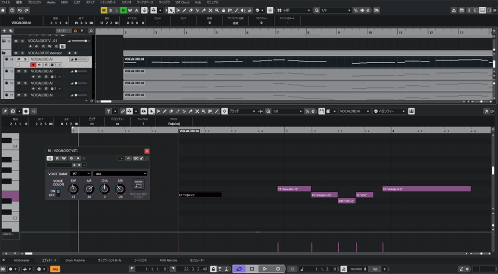The height and width of the screenshot is (274, 498).
Task: Solo track 16 VOCALOID:AI
Action: click(25, 83)
